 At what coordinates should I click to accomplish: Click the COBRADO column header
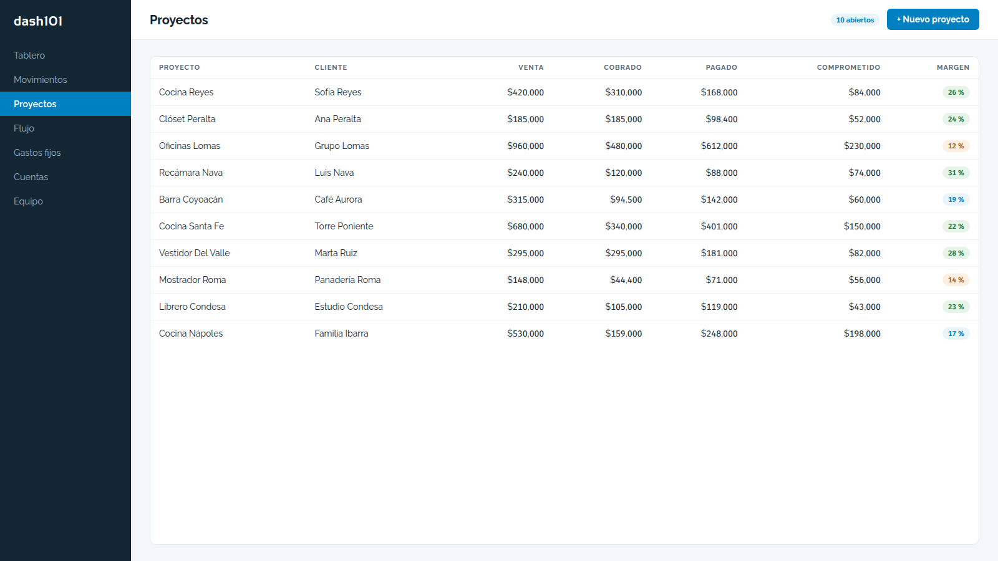(623, 67)
